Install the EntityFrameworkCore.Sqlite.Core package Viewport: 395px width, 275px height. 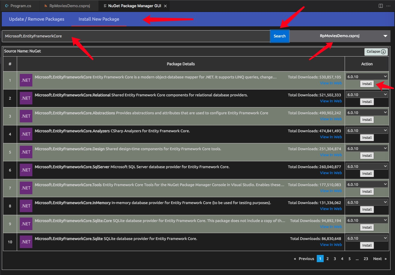[x=367, y=227]
